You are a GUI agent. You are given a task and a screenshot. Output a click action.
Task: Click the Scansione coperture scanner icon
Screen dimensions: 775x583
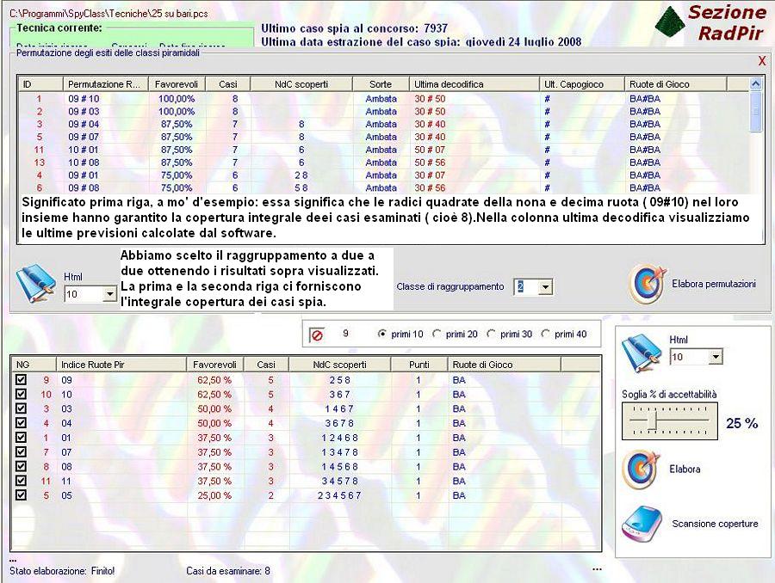point(641,525)
